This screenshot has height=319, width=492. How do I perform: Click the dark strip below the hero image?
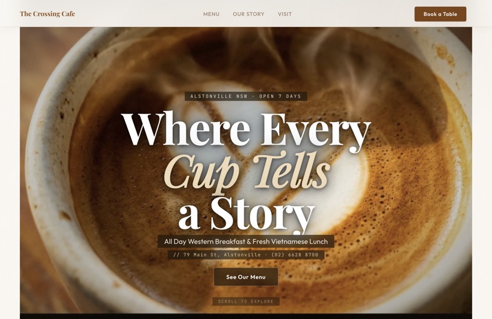tap(246, 316)
